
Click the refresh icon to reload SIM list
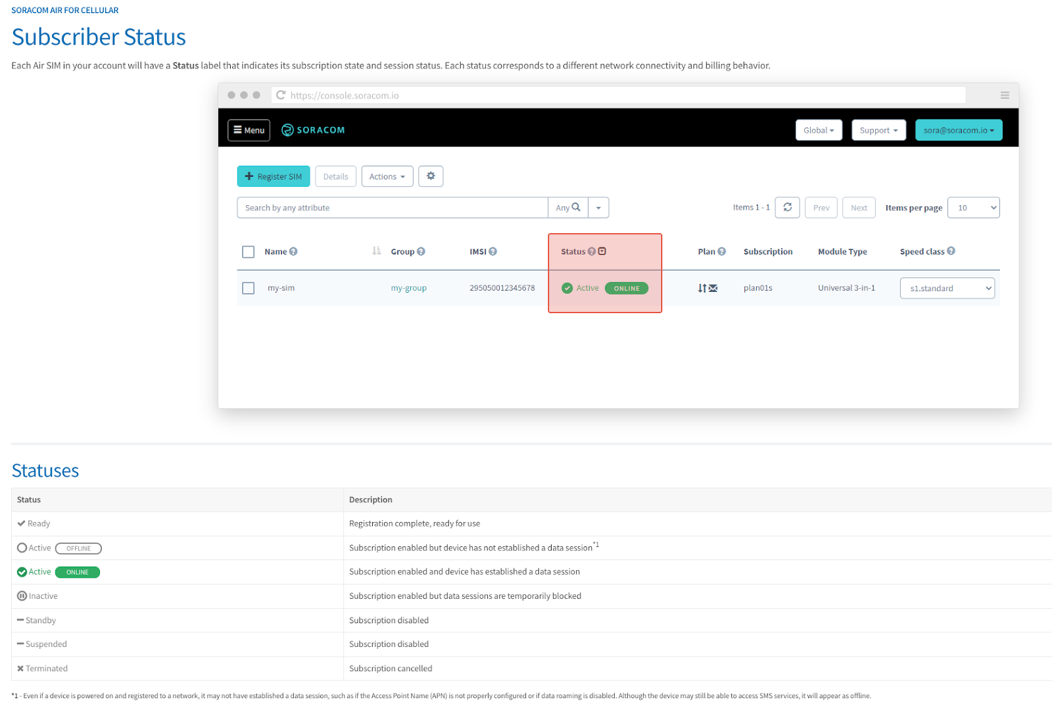[787, 207]
